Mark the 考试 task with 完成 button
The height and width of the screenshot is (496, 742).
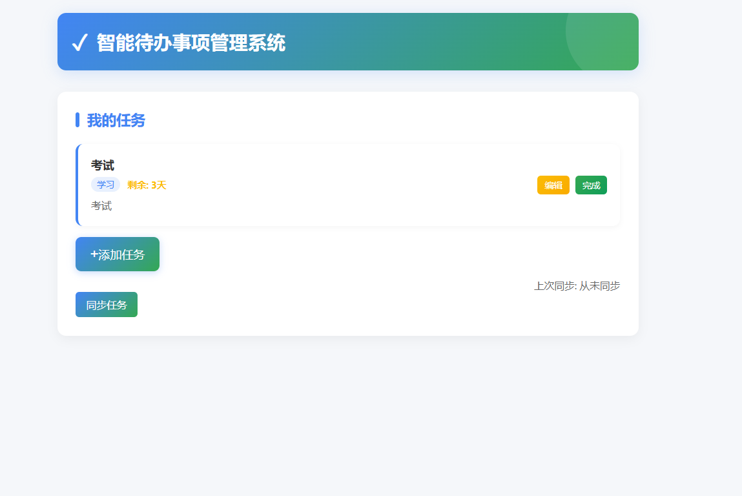click(591, 185)
